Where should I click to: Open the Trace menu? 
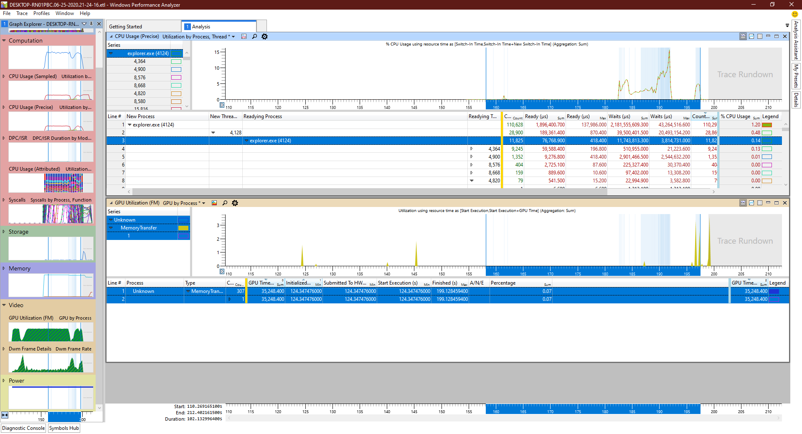[22, 13]
